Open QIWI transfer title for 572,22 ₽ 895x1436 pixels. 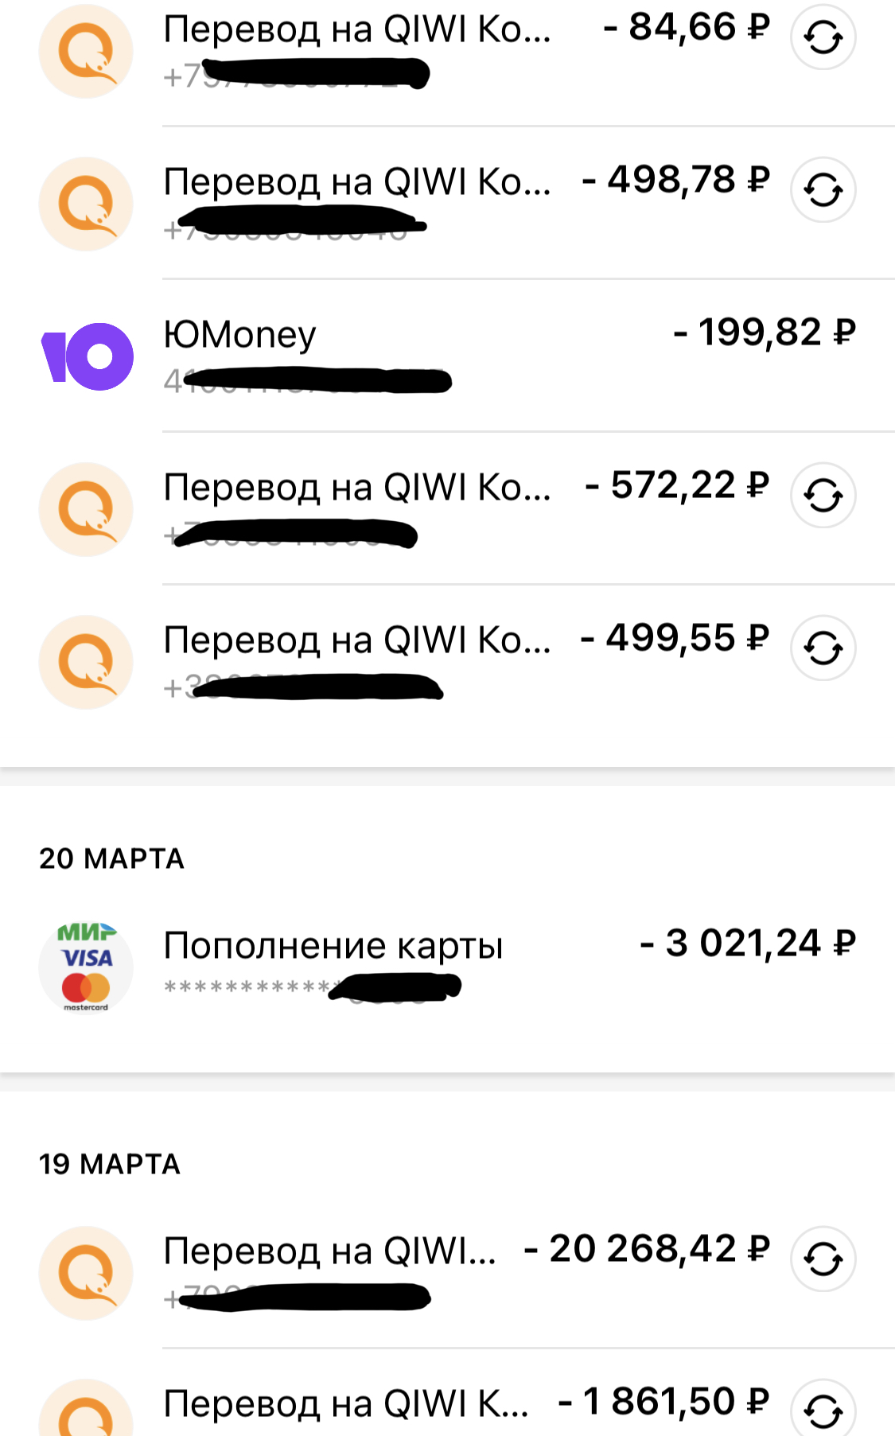click(356, 488)
